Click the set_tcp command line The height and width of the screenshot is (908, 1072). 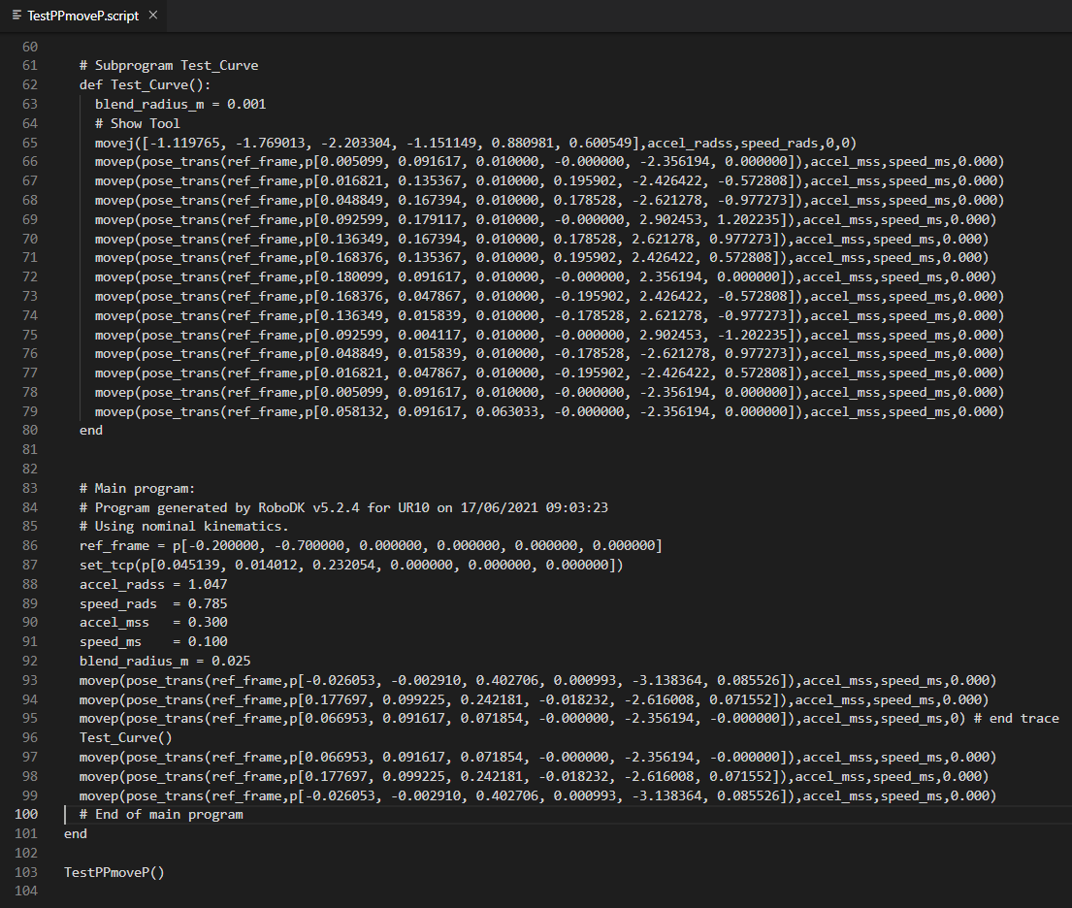(x=351, y=565)
